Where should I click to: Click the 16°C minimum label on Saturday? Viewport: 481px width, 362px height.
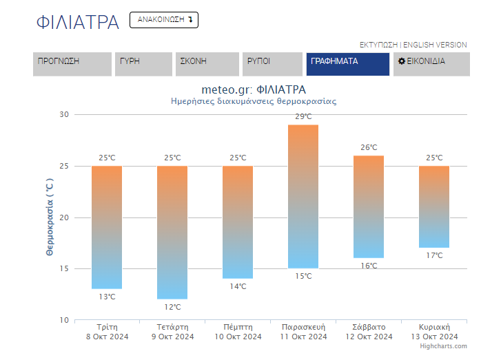point(369,266)
